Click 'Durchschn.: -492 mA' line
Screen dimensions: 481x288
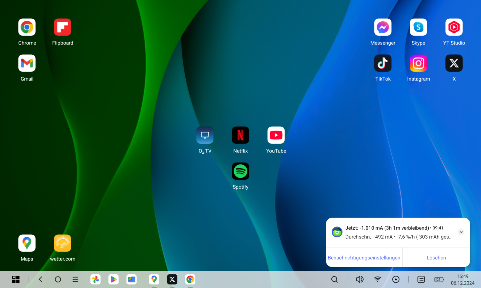tap(398, 237)
